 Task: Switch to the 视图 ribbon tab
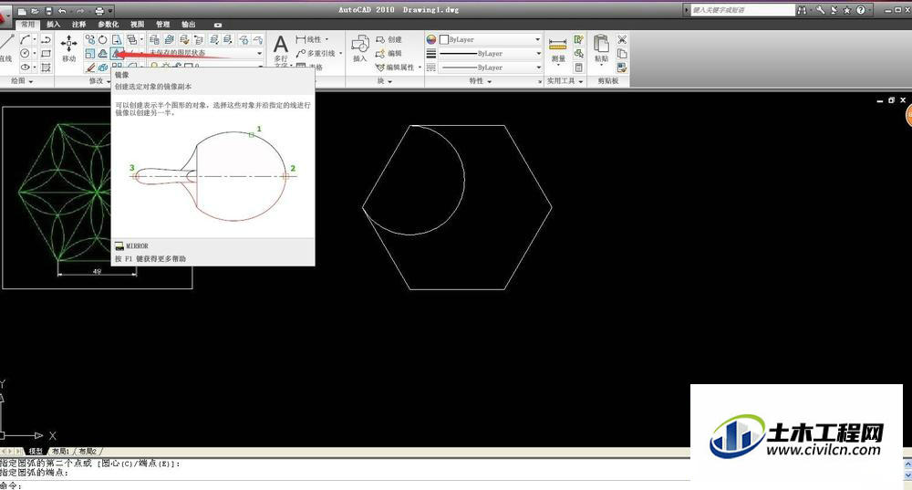pyautogui.click(x=138, y=25)
